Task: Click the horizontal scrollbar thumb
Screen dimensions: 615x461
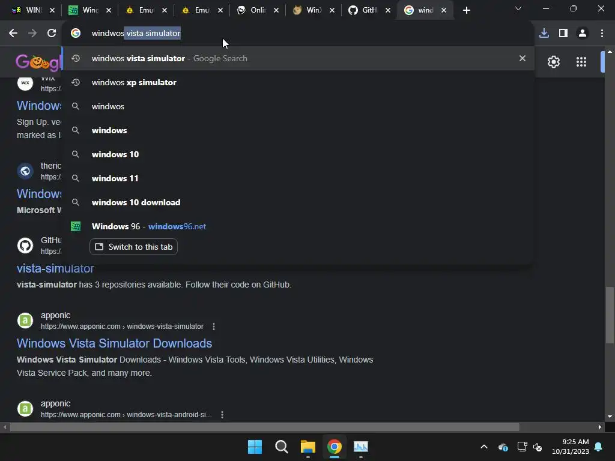Action: 265,427
